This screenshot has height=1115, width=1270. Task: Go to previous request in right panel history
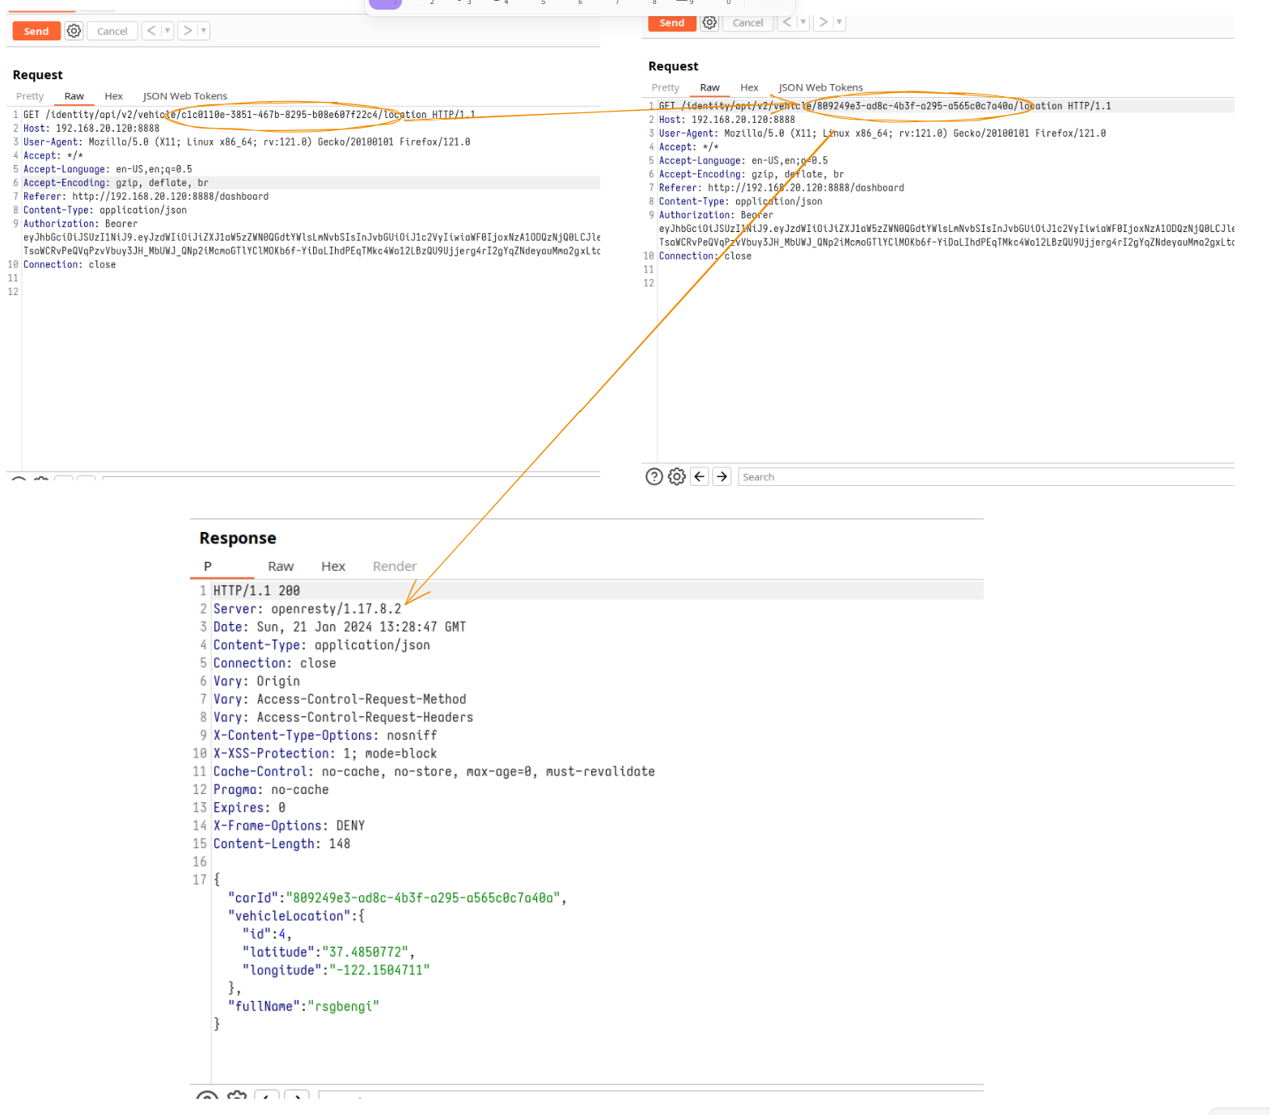click(x=787, y=23)
